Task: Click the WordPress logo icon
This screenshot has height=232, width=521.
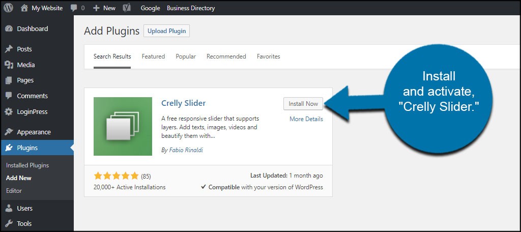Action: coord(8,8)
